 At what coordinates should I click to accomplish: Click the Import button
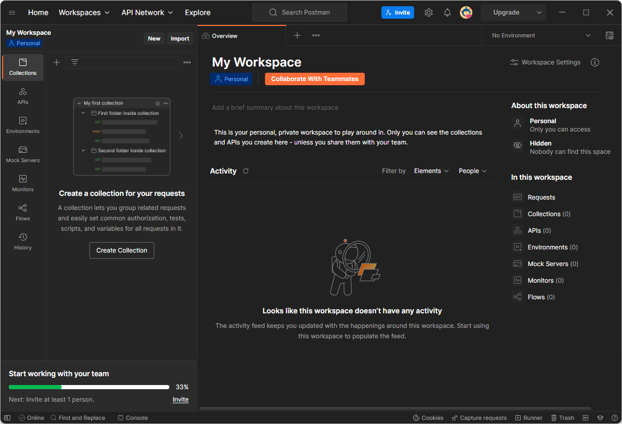tap(180, 38)
